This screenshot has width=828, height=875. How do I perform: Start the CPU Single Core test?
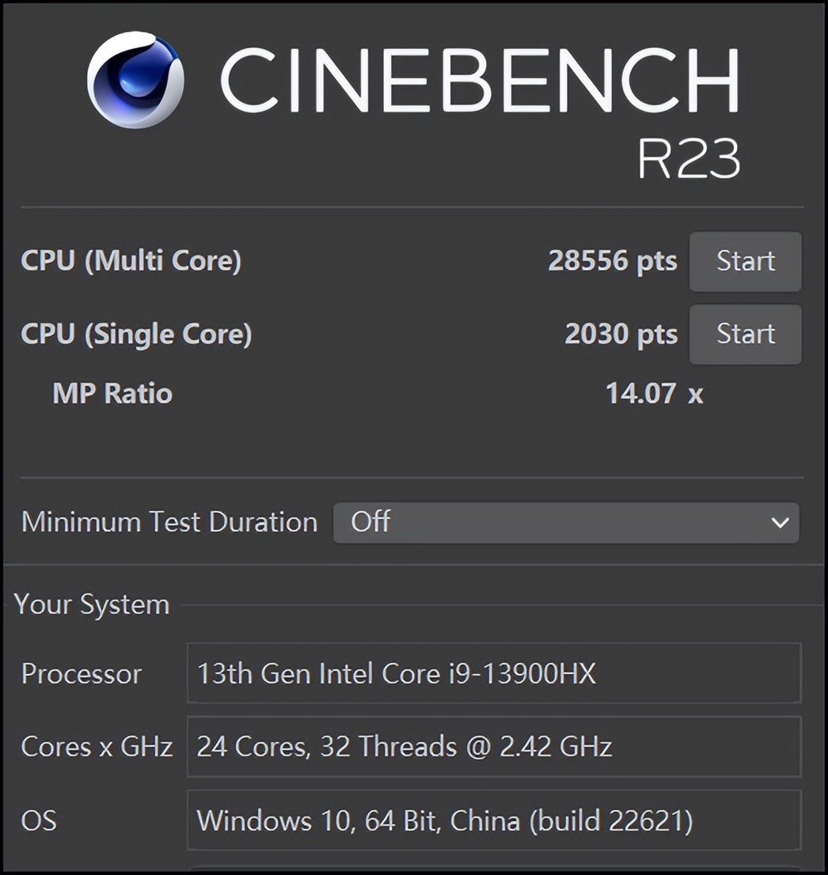tap(745, 334)
